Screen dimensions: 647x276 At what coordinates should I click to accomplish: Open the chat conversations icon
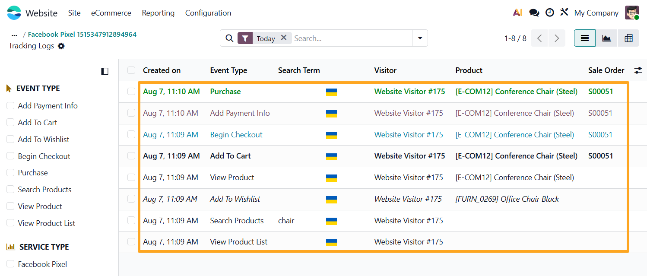(x=534, y=13)
